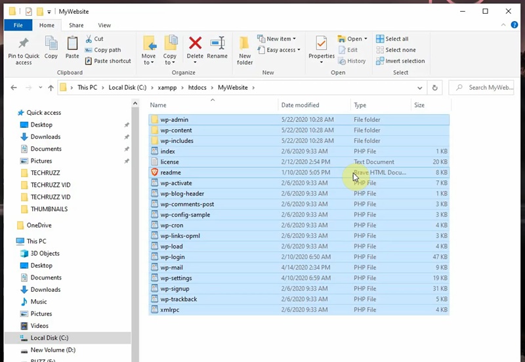
Task: Open the Easy access dropdown
Action: pyautogui.click(x=279, y=50)
